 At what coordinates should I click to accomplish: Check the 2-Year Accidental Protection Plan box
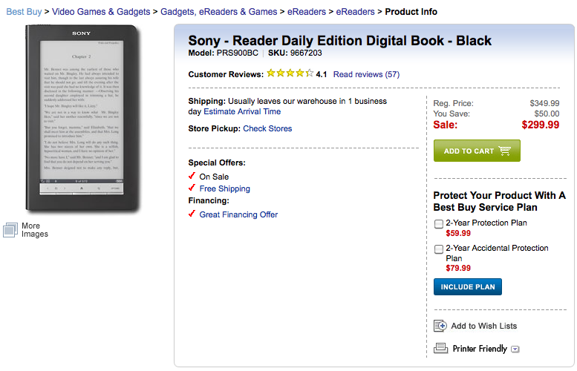point(439,249)
